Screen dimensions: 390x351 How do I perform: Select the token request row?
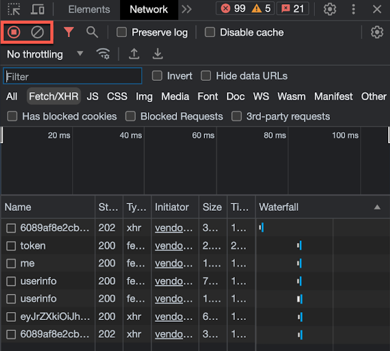[195, 245]
